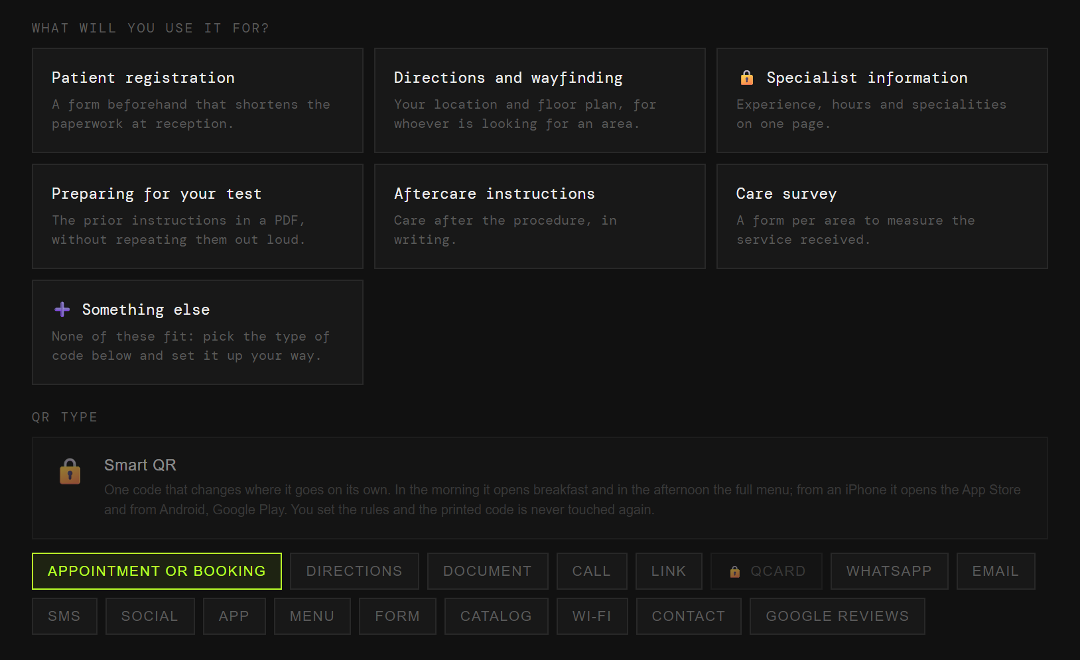Screen dimensions: 1080x660
Task: Pick the CATALOG QR type
Action: click(x=496, y=616)
